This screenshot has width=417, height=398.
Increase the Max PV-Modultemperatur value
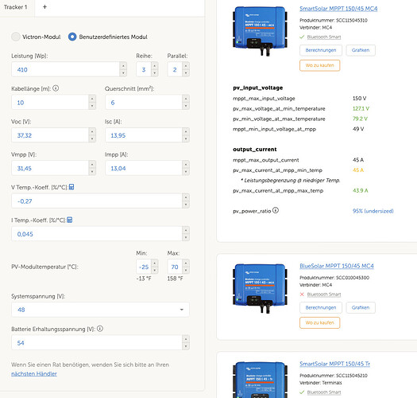click(186, 263)
